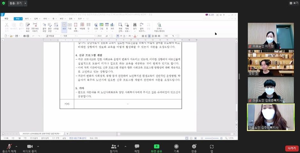300x153 pixels.
Task: Open the 편집 edit menu tab
Action: 18,19
